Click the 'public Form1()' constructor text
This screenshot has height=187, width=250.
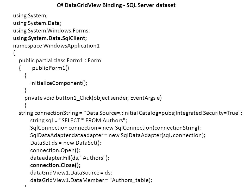click(51, 68)
